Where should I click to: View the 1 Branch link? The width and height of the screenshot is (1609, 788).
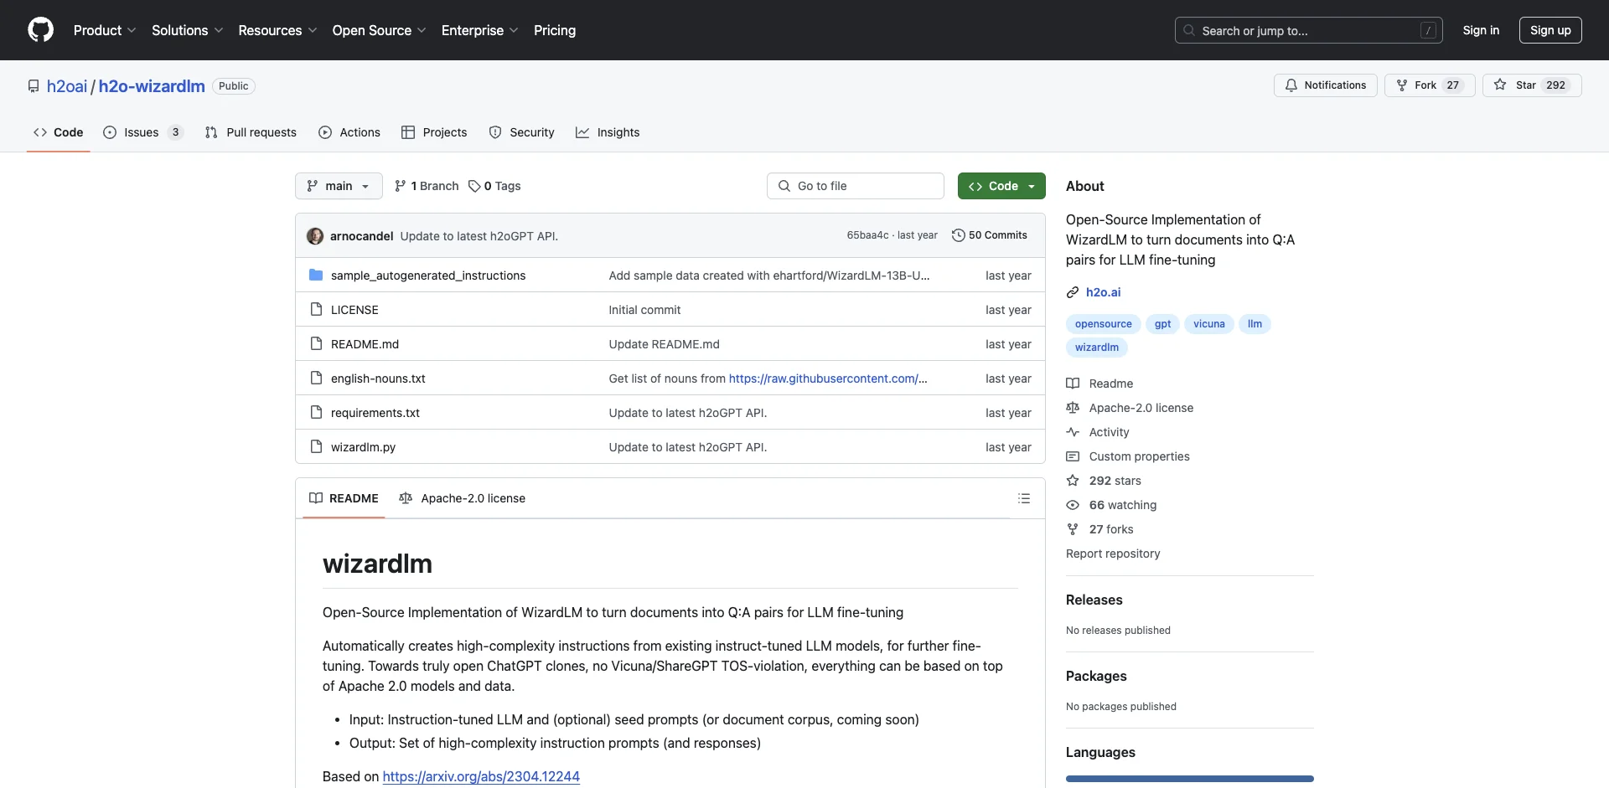click(427, 186)
